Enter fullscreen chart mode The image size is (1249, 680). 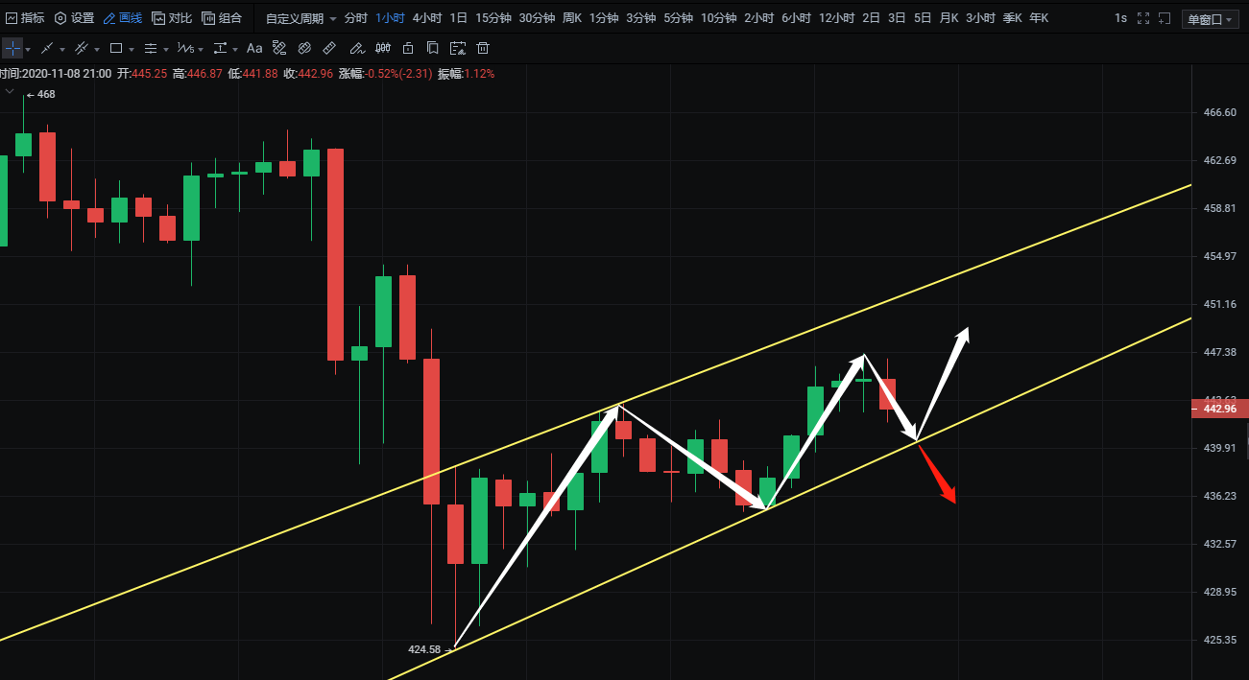(x=1142, y=18)
